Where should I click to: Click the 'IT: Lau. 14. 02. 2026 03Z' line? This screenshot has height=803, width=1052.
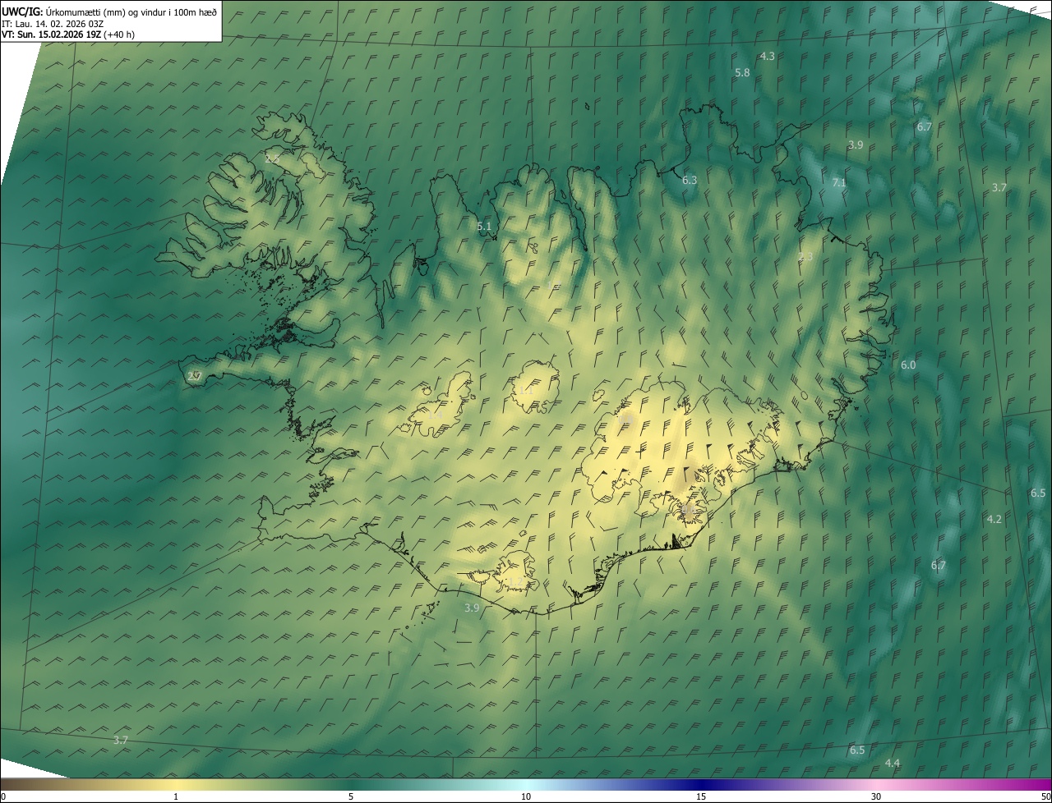[x=53, y=23]
